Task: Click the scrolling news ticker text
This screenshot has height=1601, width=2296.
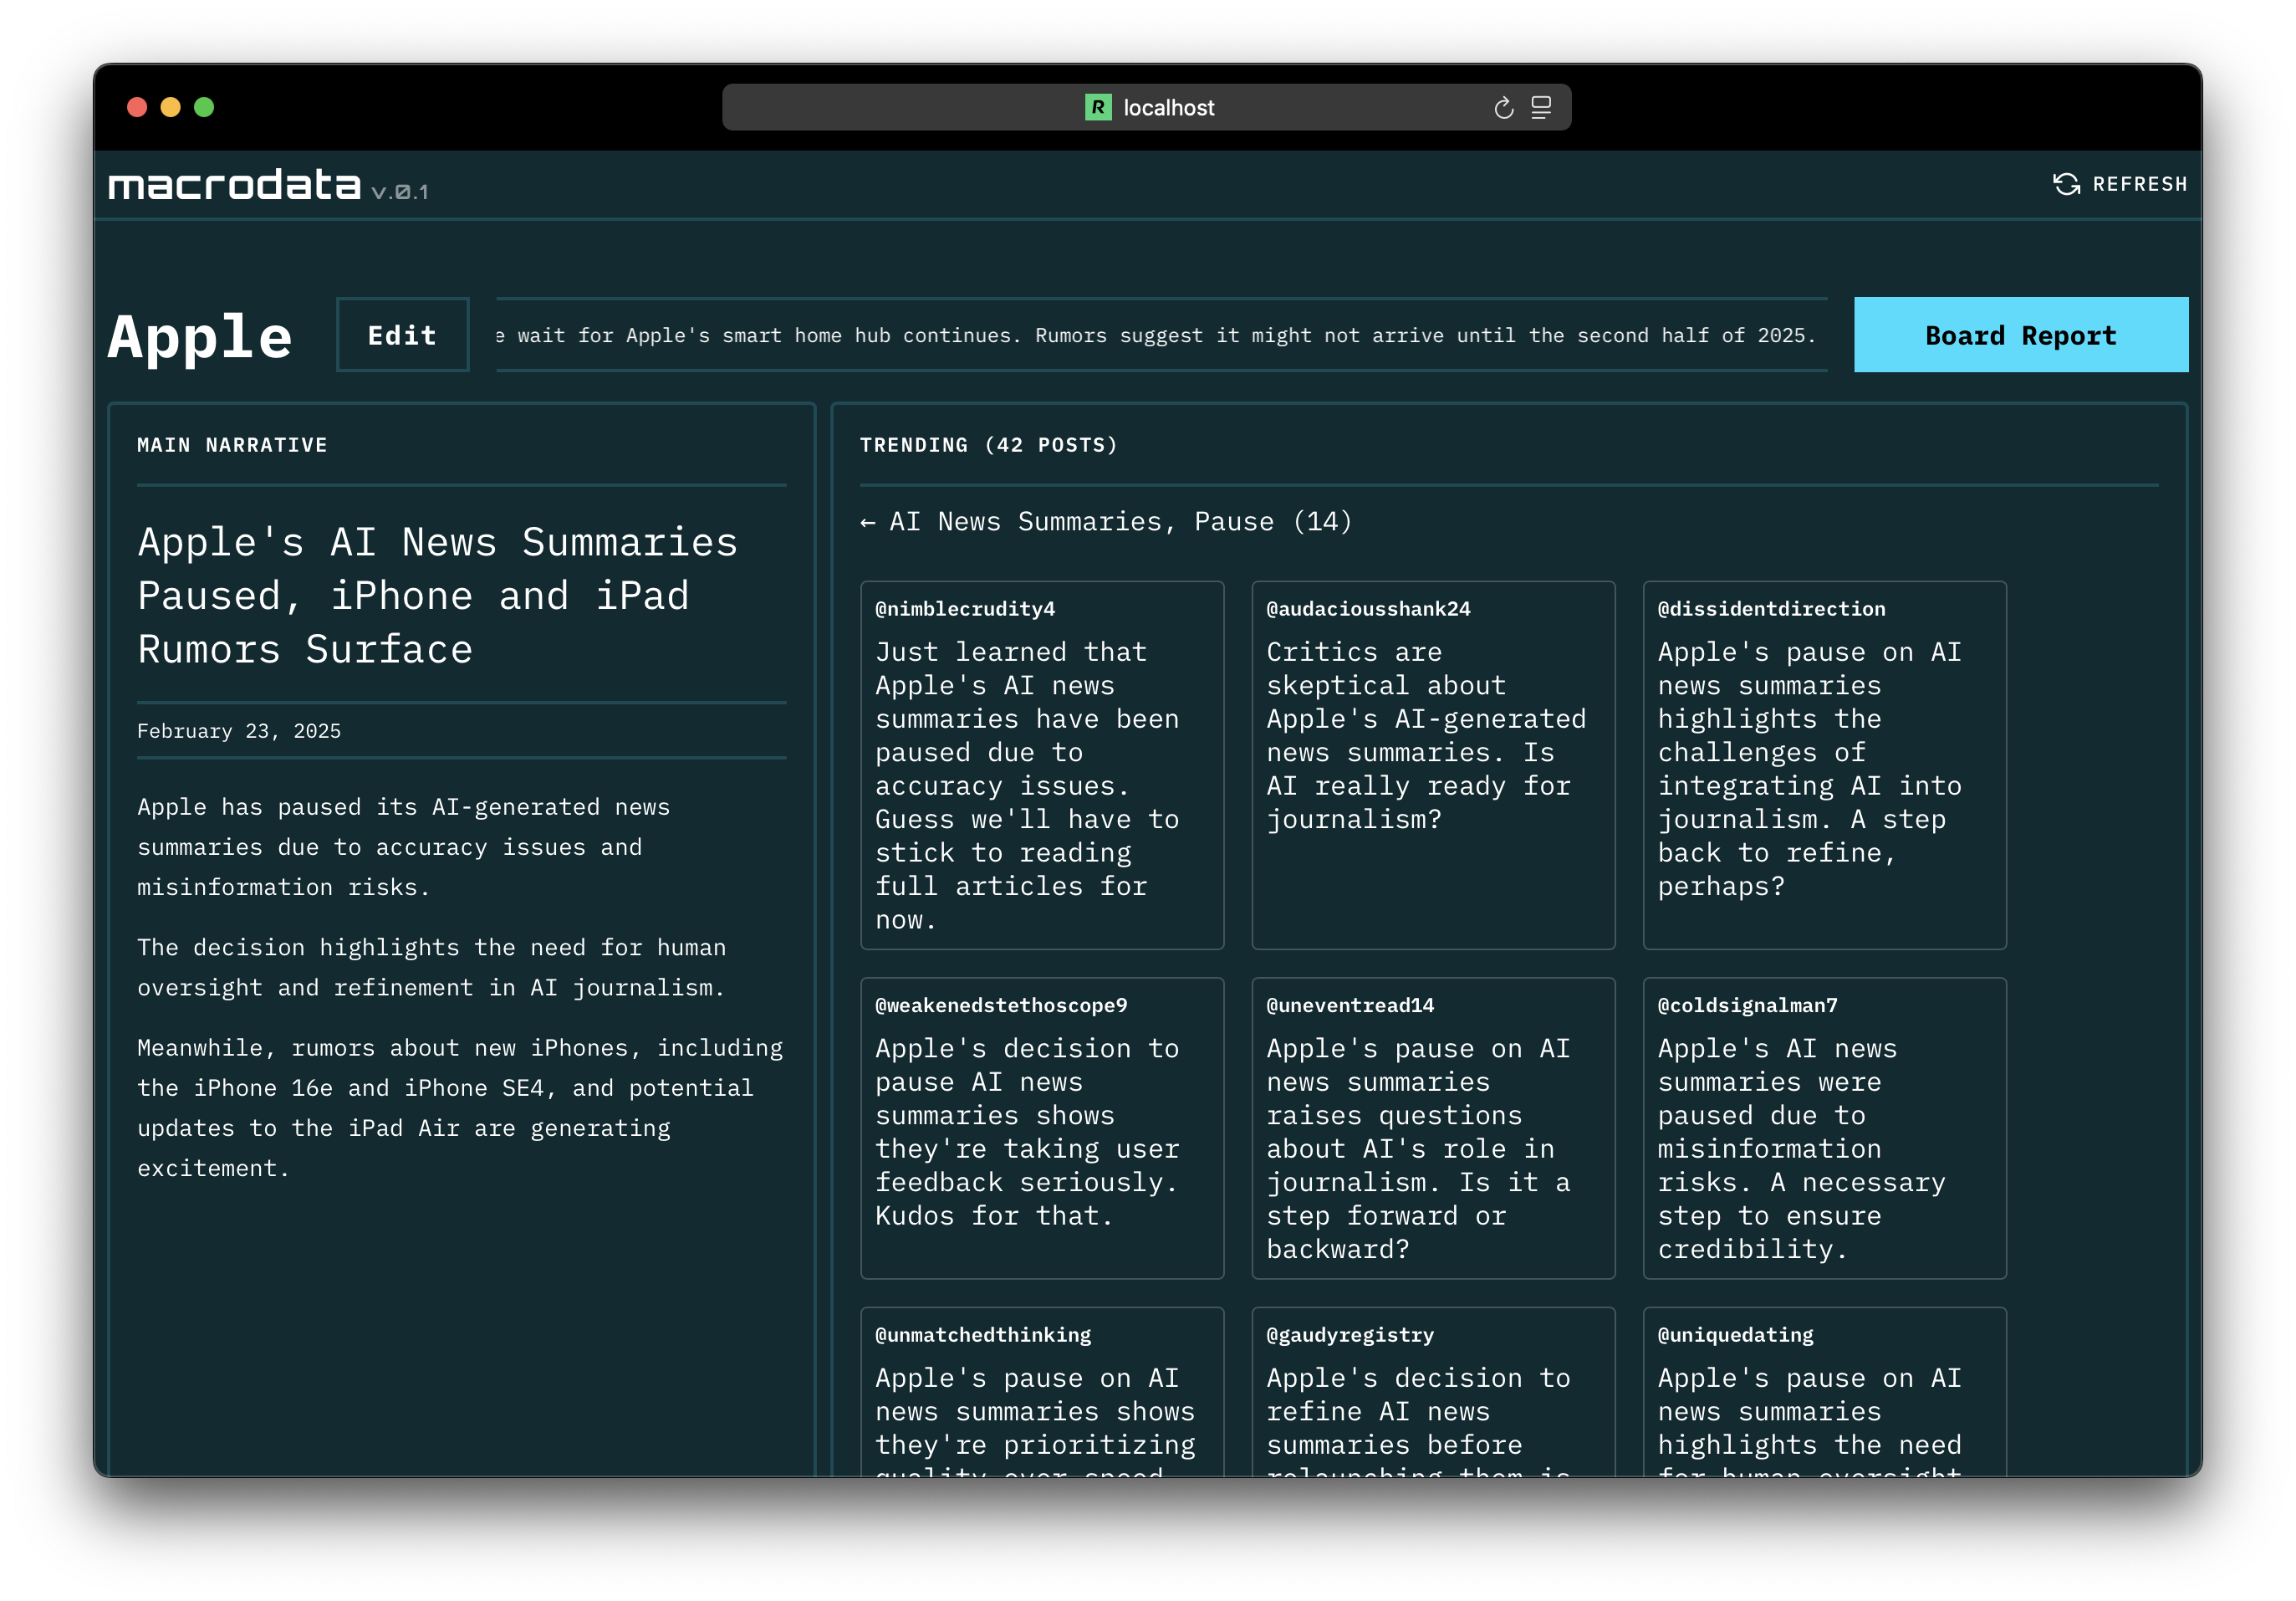Action: click(1160, 335)
